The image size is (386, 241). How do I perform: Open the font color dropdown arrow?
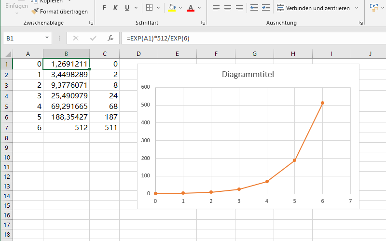tap(199, 8)
